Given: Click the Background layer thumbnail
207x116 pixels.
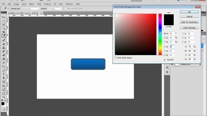Looking at the screenshot, I should [177, 64].
